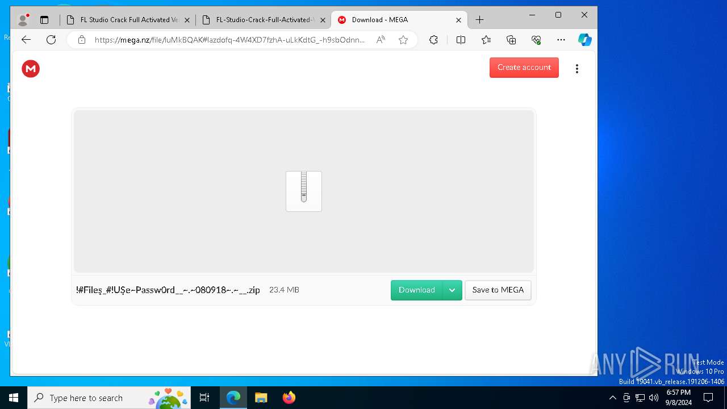Click Save to MEGA button
This screenshot has width=727, height=409.
point(498,290)
